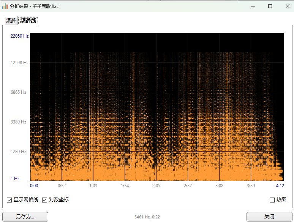Switch to the 频谱 tab

(11, 21)
